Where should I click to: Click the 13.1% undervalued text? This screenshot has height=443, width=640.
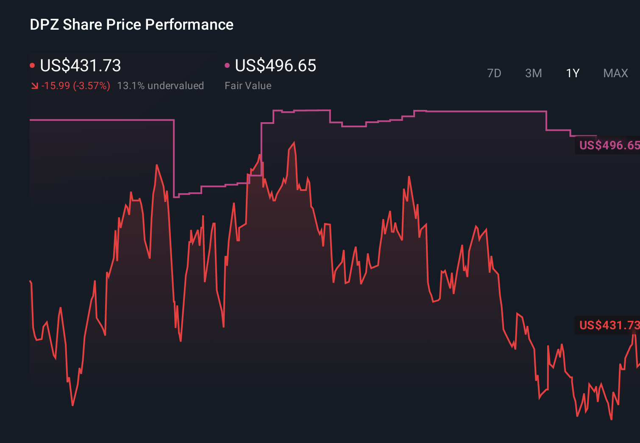click(x=161, y=86)
